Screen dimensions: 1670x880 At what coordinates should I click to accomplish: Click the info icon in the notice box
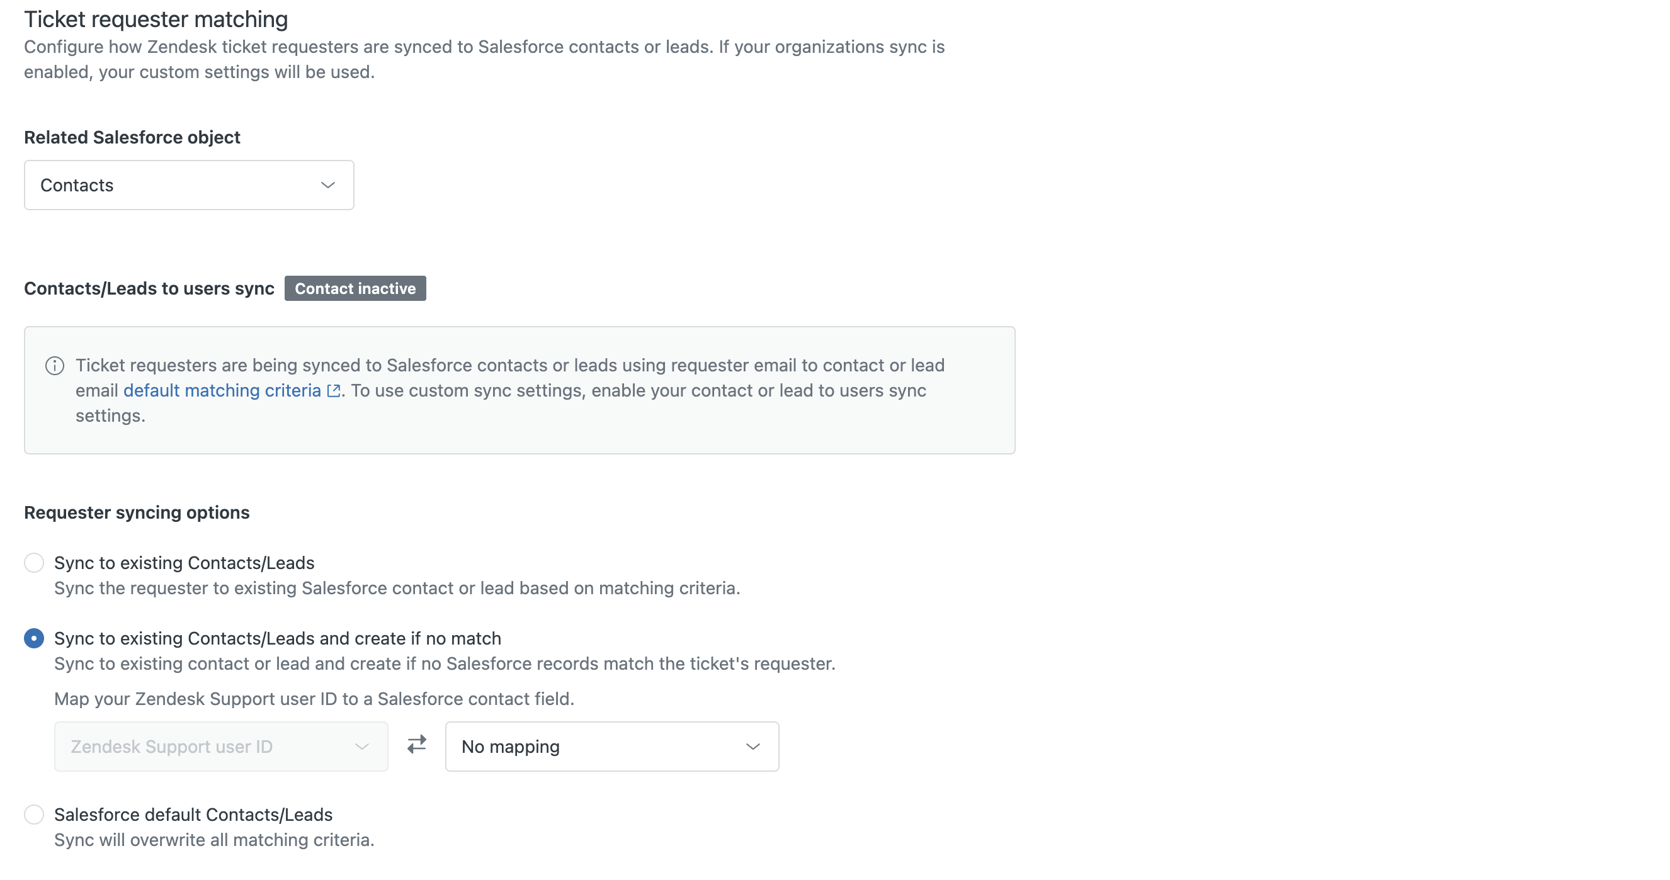[x=54, y=366]
